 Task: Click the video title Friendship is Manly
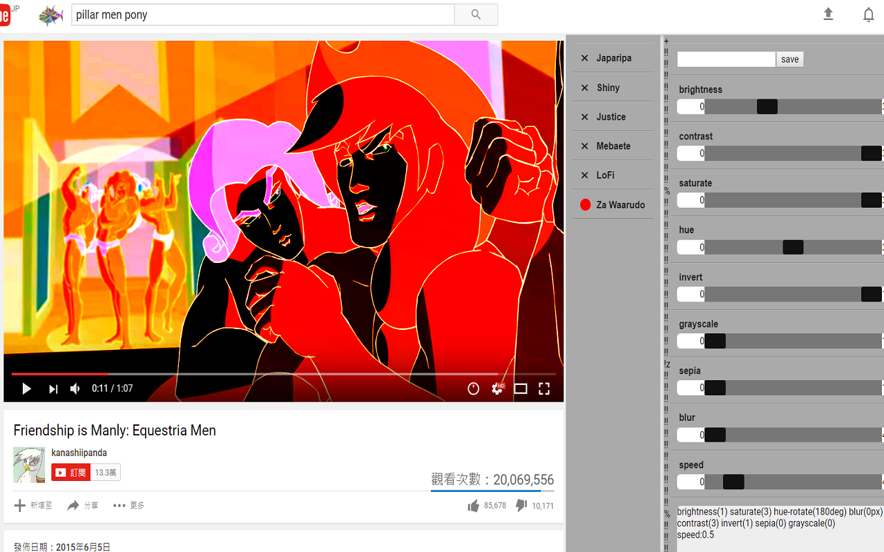pyautogui.click(x=115, y=431)
